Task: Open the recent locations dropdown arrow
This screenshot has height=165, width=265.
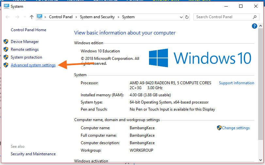Action: point(25,17)
